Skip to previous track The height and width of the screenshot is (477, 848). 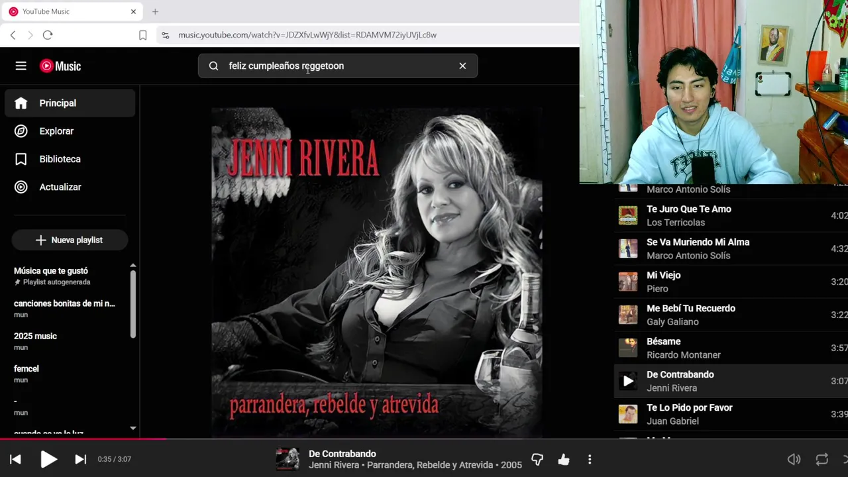click(15, 459)
